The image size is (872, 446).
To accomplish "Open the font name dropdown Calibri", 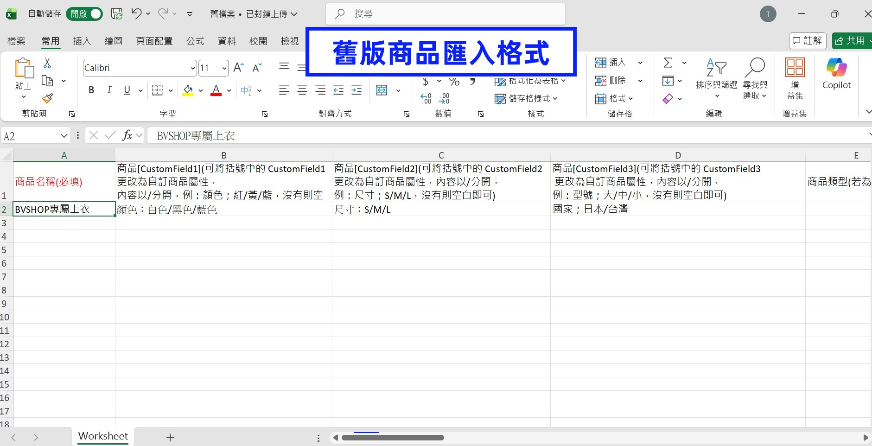I will (x=193, y=68).
